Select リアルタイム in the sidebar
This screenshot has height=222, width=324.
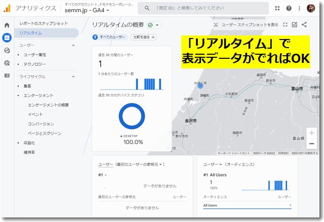pyautogui.click(x=47, y=33)
